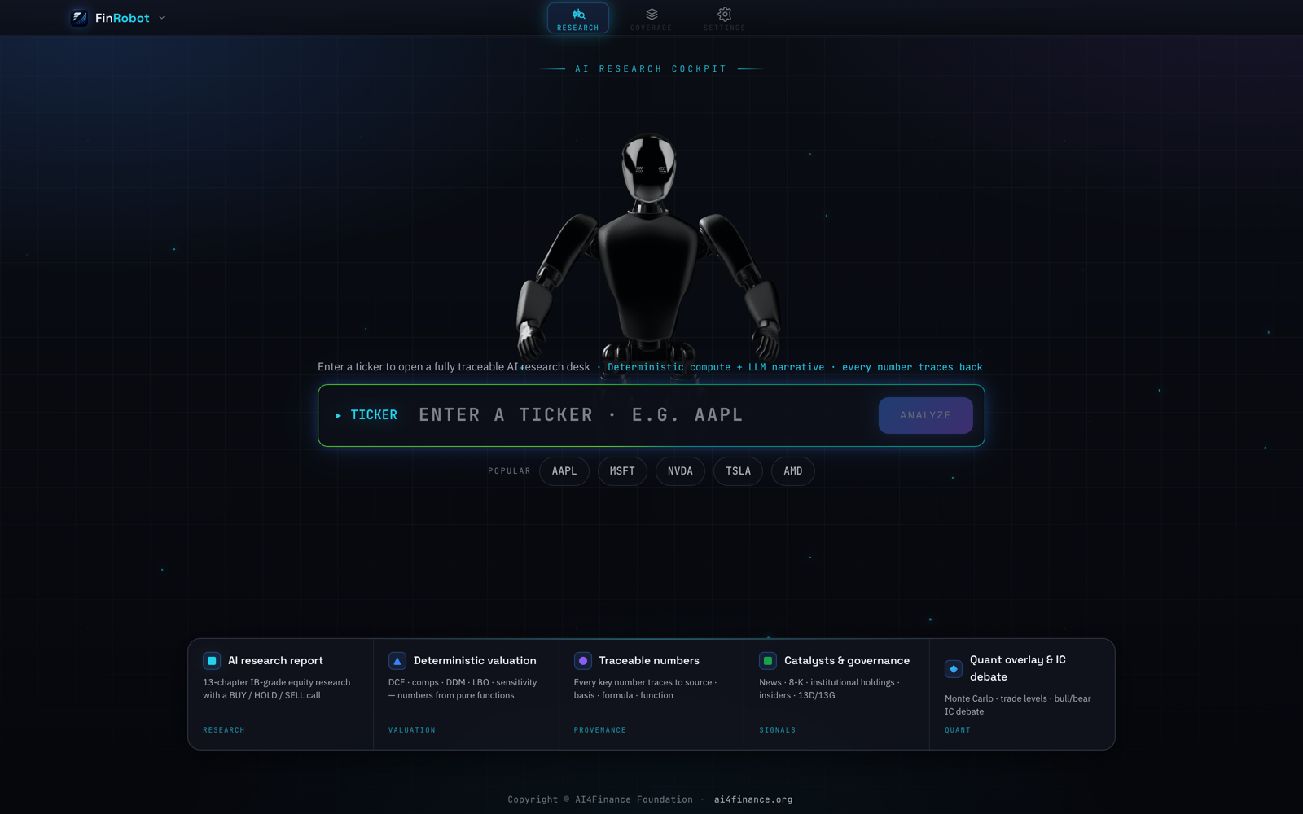Image resolution: width=1303 pixels, height=814 pixels.
Task: Click the Coverage layers icon
Action: point(651,14)
